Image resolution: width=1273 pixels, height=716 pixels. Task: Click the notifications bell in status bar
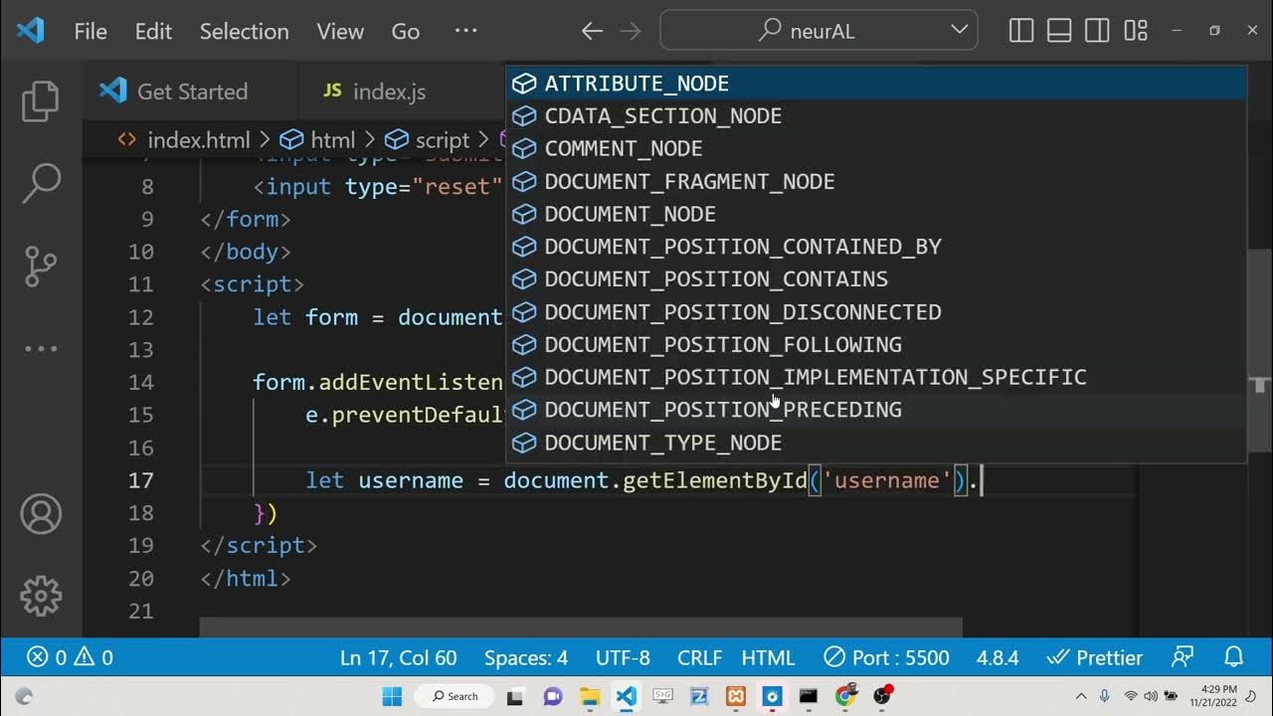point(1233,657)
